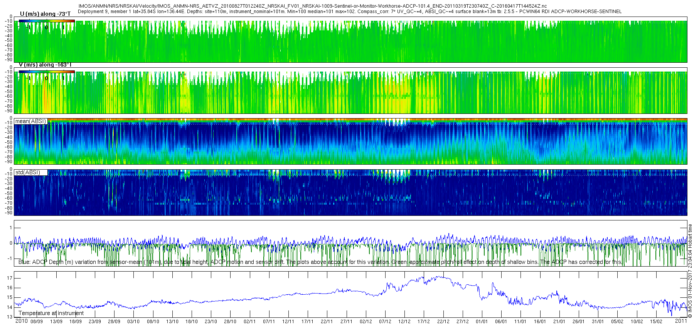Image resolution: width=694 pixels, height=327 pixels.
Task: Click the '26/01' date tick label
Action: point(579,322)
